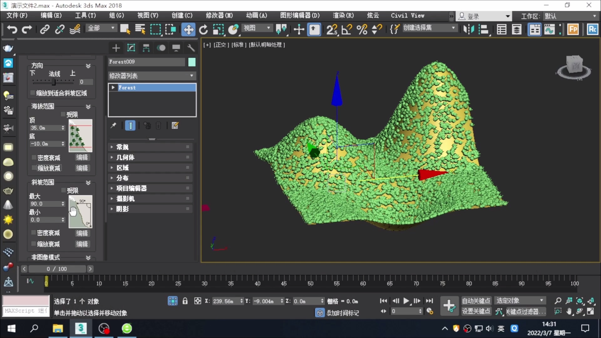Open the 修改器列表 dropdown
The image size is (601, 338).
(152, 76)
